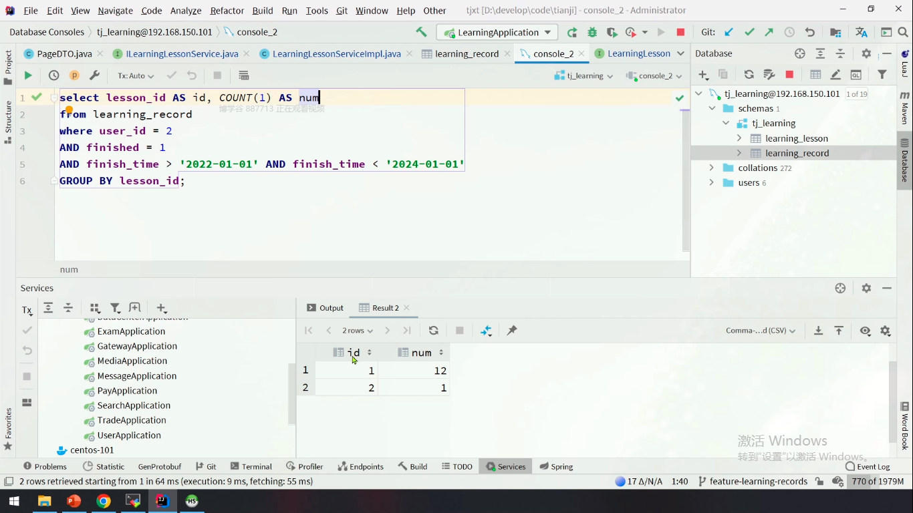Open Database panel settings gear
913x513 pixels.
866,53
